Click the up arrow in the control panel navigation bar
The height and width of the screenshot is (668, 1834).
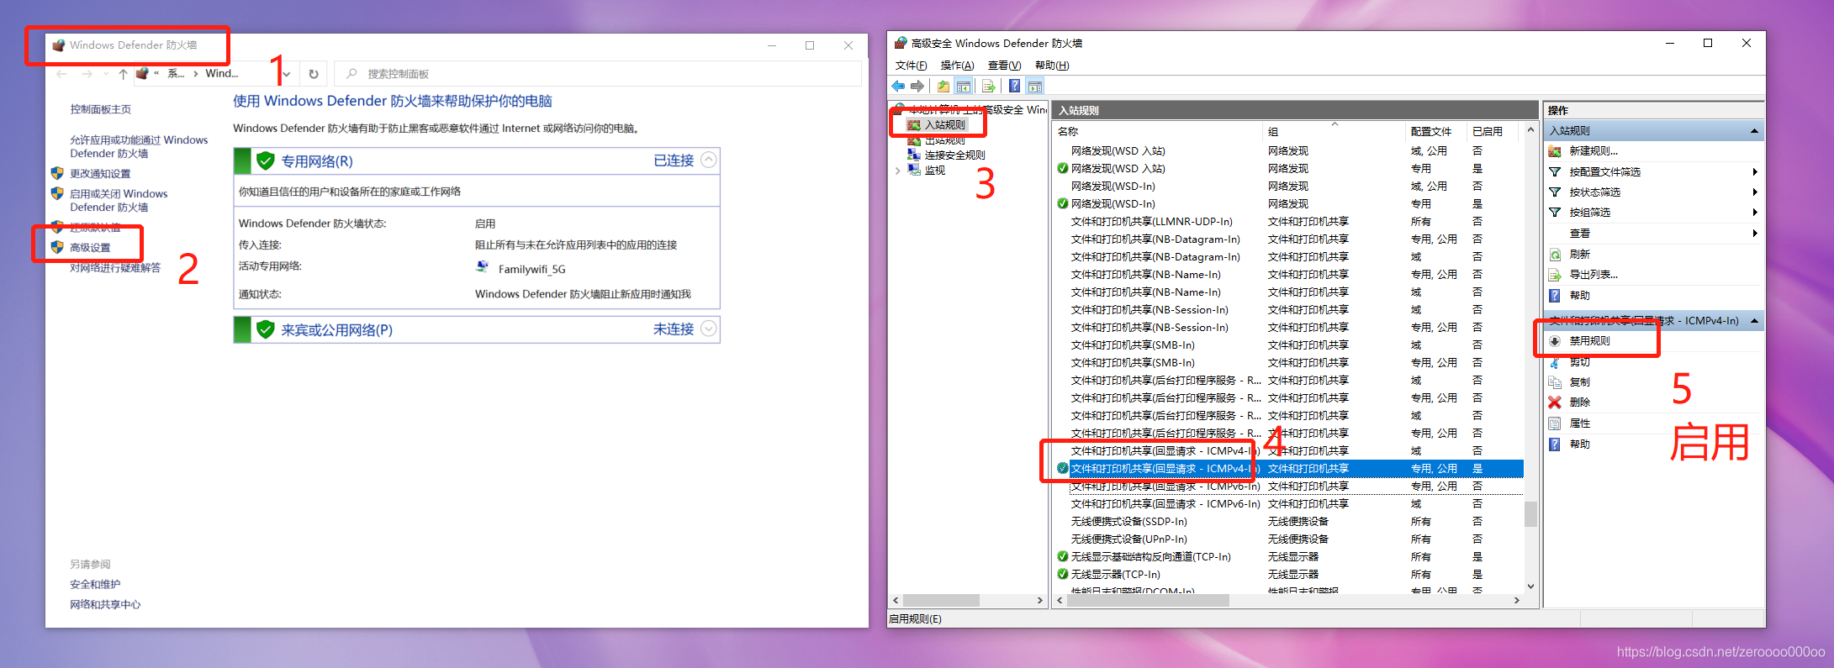[123, 74]
